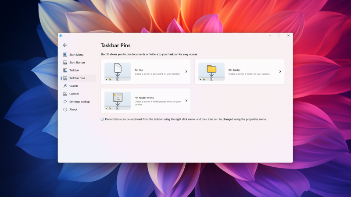The height and width of the screenshot is (197, 351).
Task: Click the Pin folder yellow folder thumbnail
Action: tap(211, 71)
